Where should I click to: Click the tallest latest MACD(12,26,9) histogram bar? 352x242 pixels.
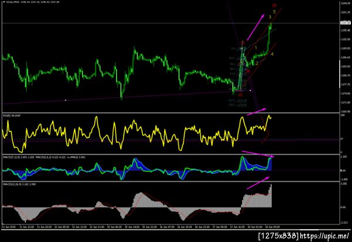(x=271, y=195)
